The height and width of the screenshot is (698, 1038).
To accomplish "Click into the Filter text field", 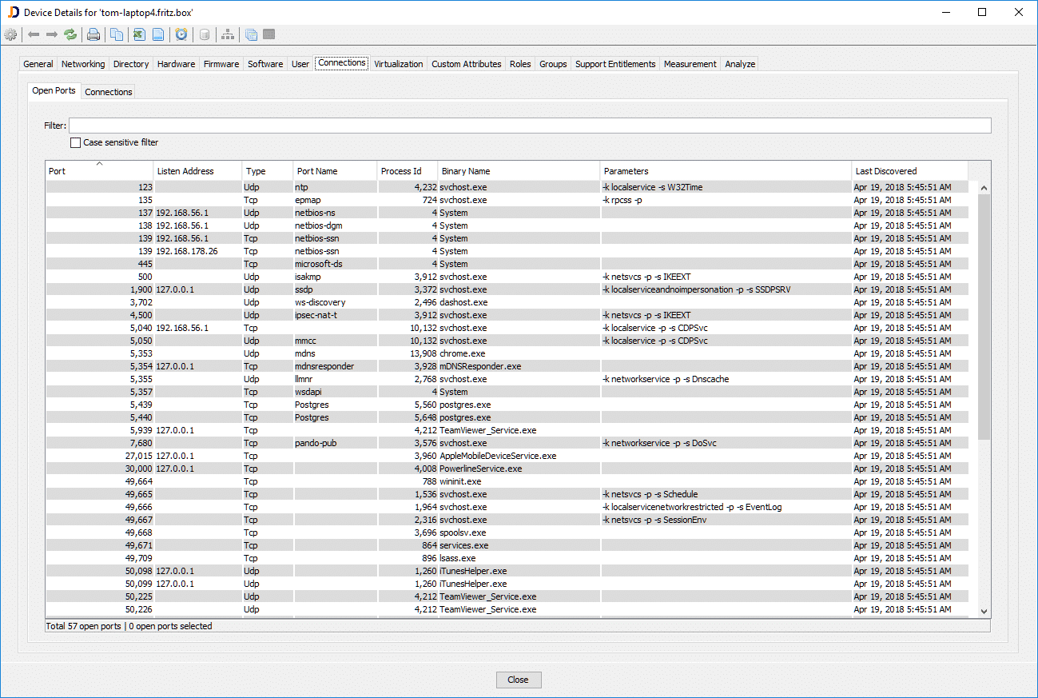I will [529, 126].
